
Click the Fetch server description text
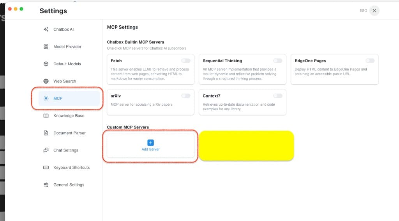(150, 74)
